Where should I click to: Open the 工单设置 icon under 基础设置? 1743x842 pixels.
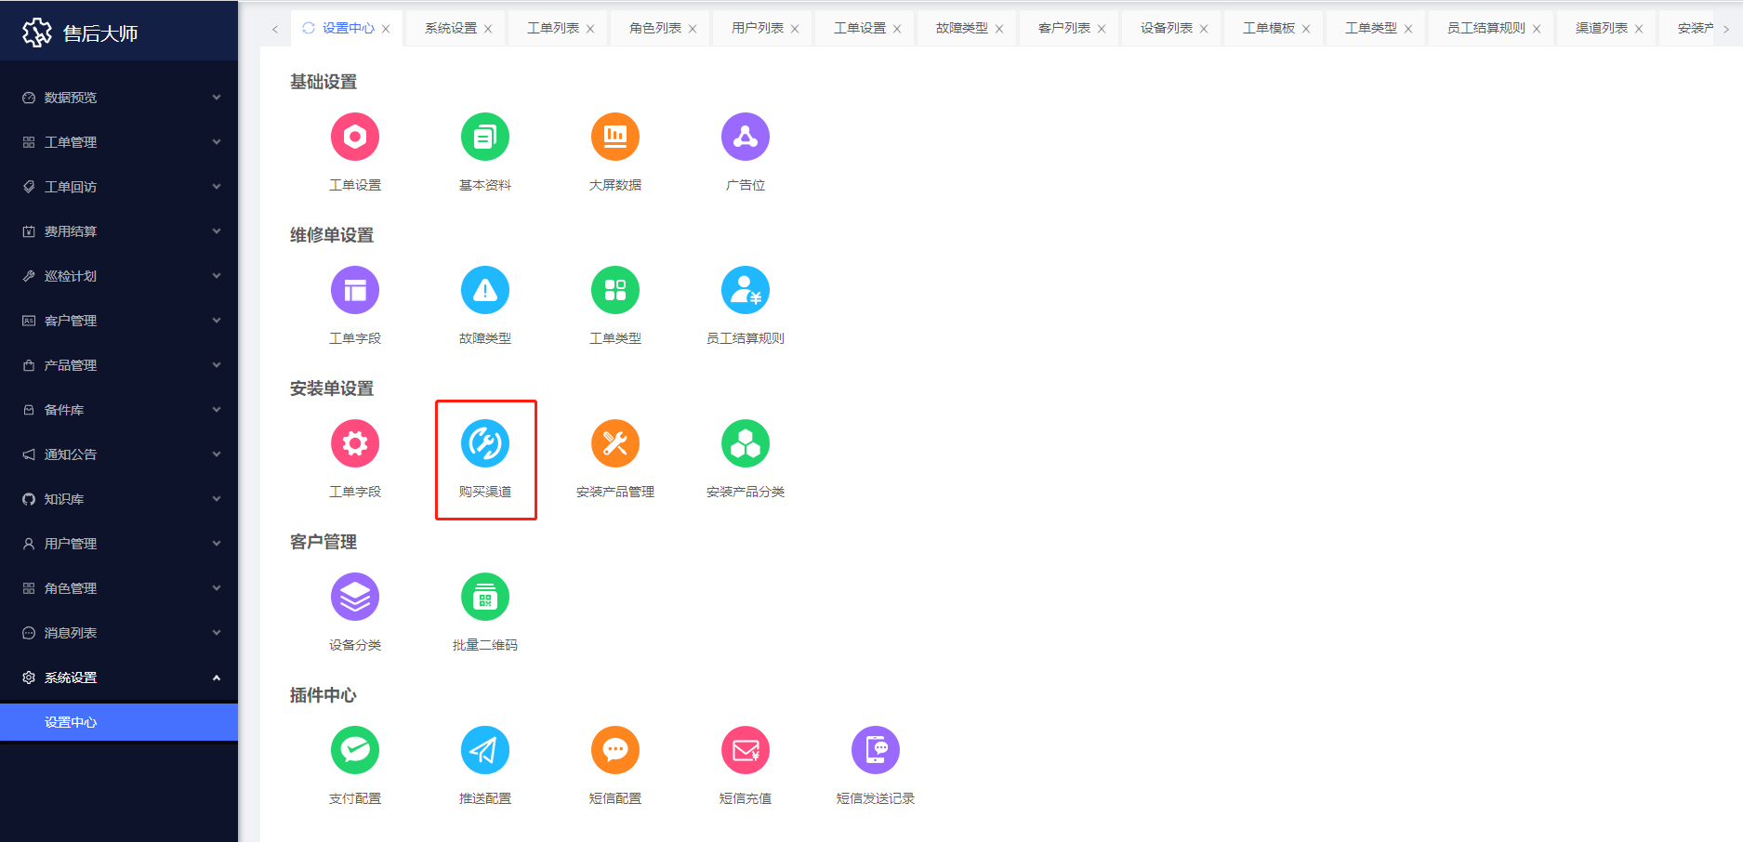[355, 138]
